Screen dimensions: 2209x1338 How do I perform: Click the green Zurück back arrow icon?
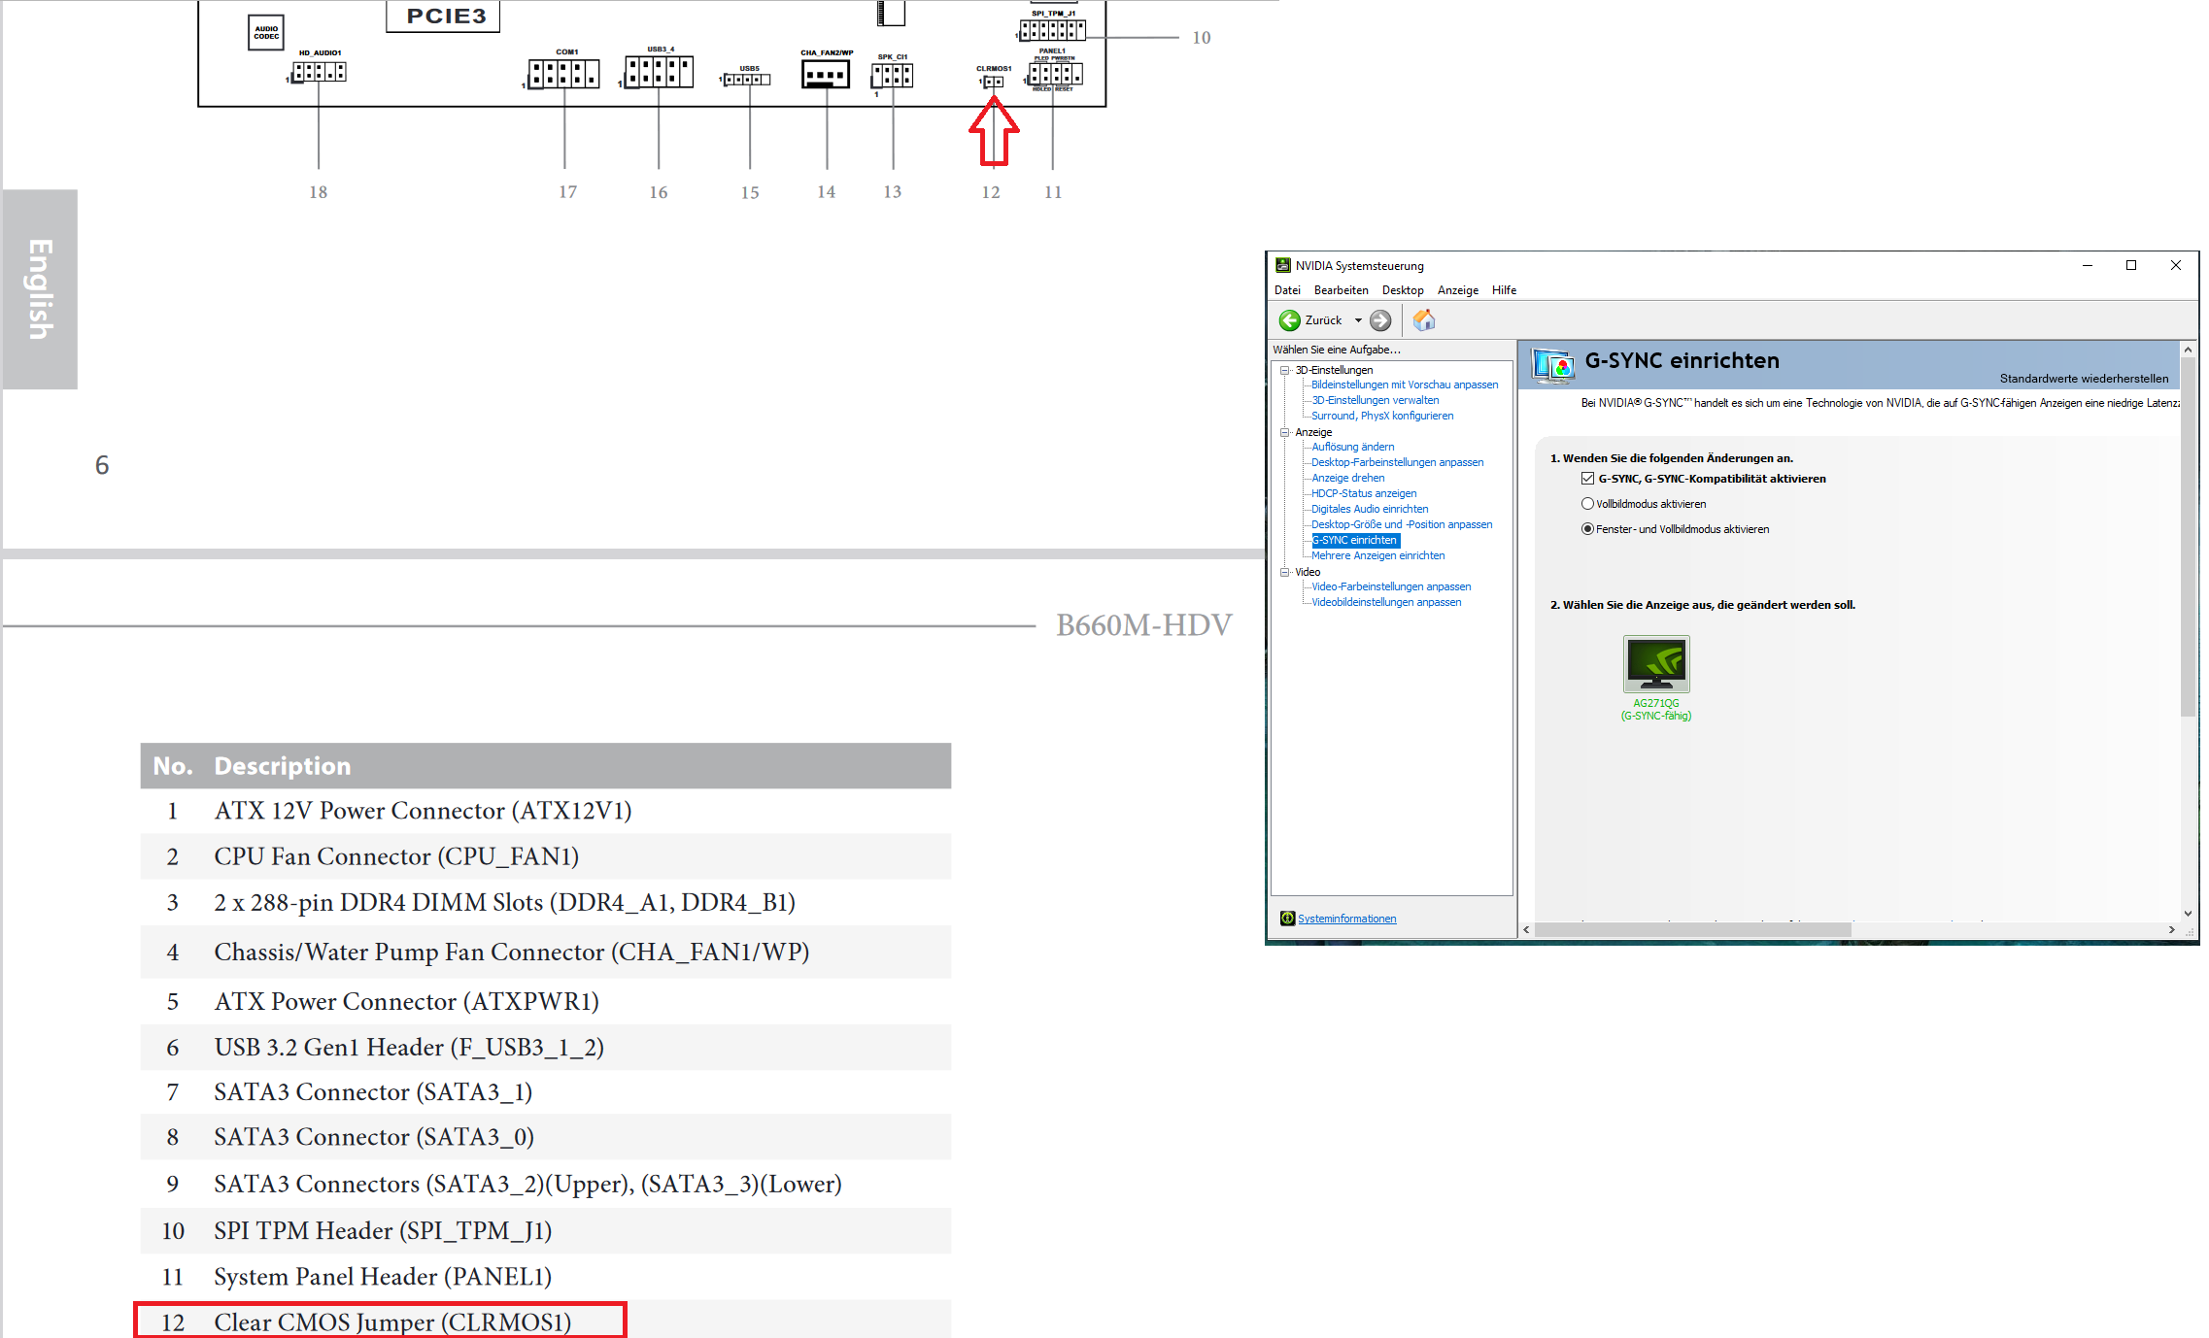pos(1289,320)
